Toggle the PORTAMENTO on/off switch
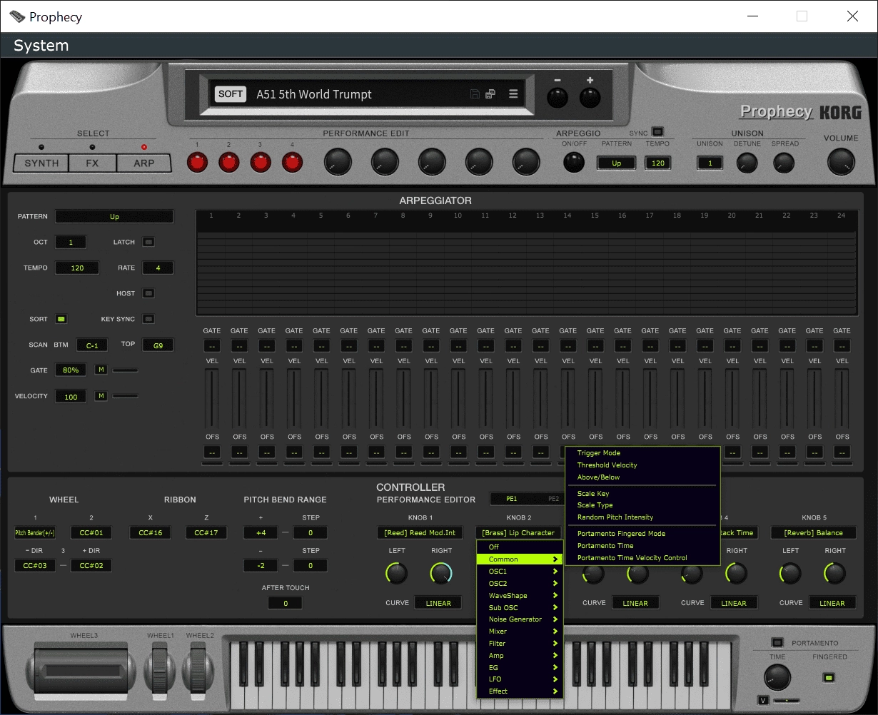Image resolution: width=878 pixels, height=715 pixels. [x=778, y=642]
